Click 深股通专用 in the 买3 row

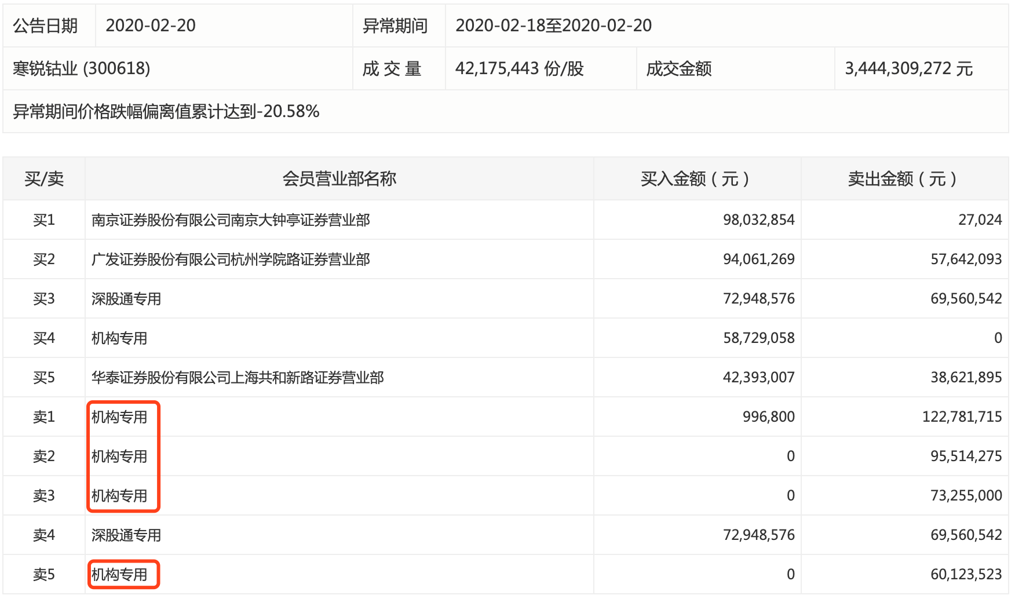point(126,298)
